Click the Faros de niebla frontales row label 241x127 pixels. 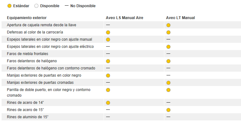[x=28, y=54]
